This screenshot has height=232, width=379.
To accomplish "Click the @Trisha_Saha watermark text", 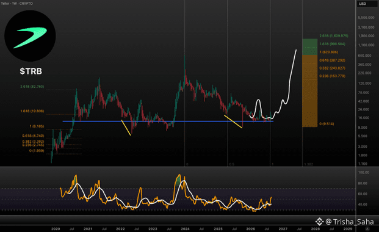I will (350, 222).
